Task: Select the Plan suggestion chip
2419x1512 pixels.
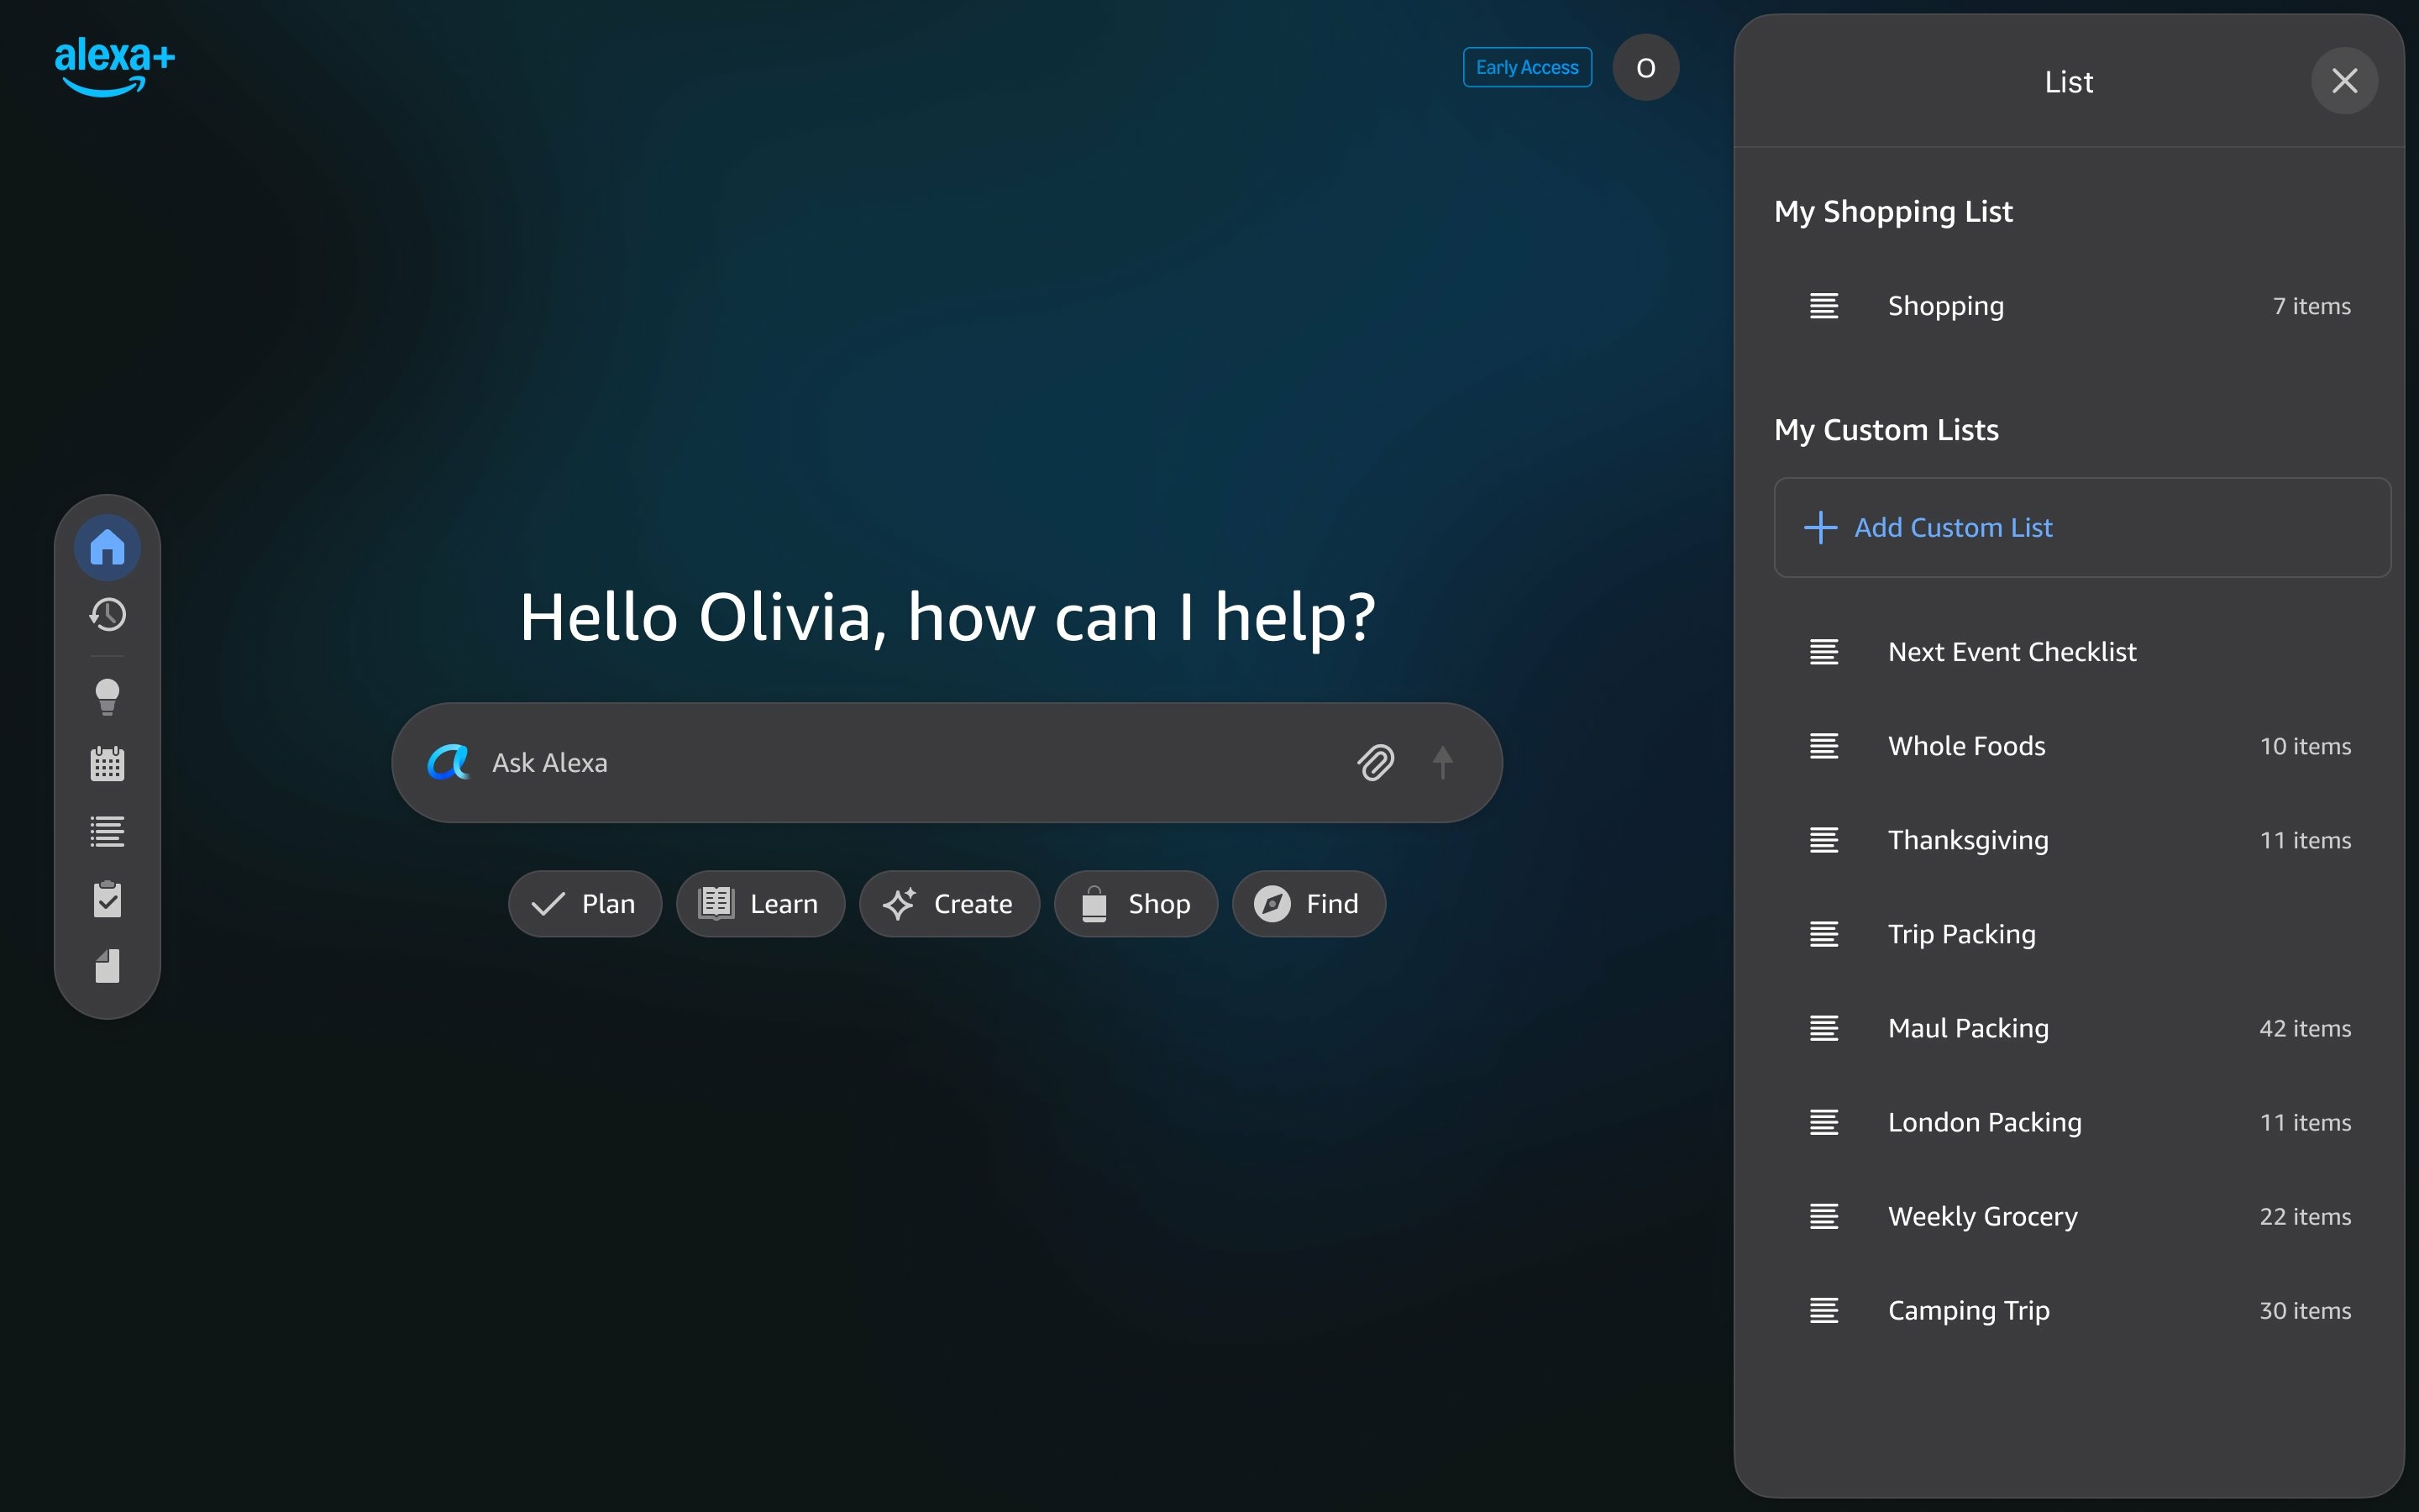Action: 585,903
